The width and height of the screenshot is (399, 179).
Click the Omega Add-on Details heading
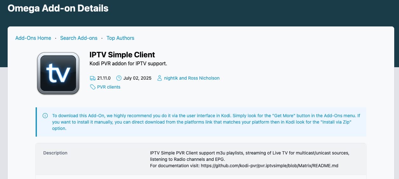(58, 8)
